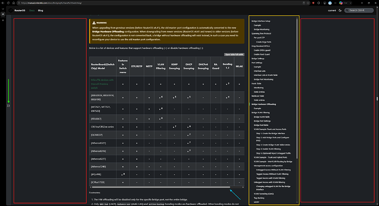The width and height of the screenshot is (379, 206).
Task: Click the red extension icon in browser toolbar
Action: pyautogui.click(x=313, y=3)
